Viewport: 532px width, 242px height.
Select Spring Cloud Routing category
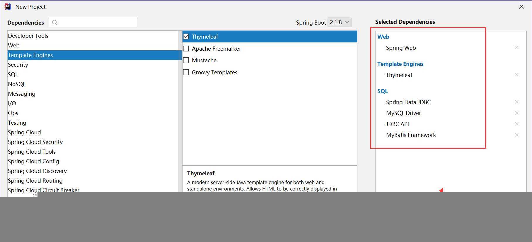93,181
